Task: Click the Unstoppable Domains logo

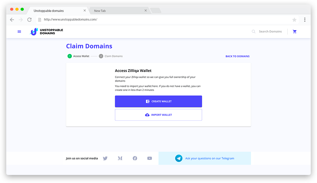Action: pos(46,32)
